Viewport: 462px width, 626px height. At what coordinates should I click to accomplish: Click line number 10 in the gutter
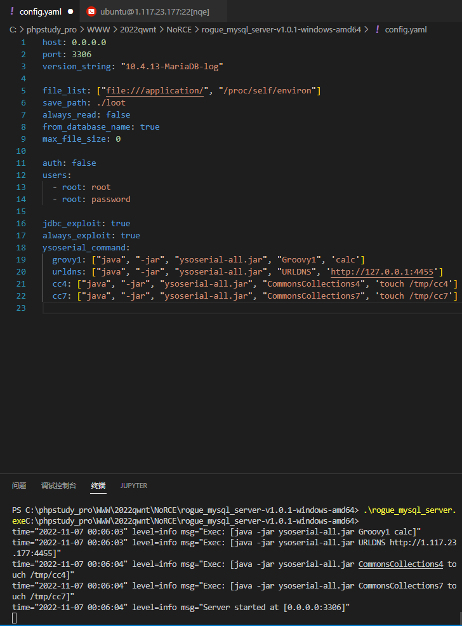[21, 151]
